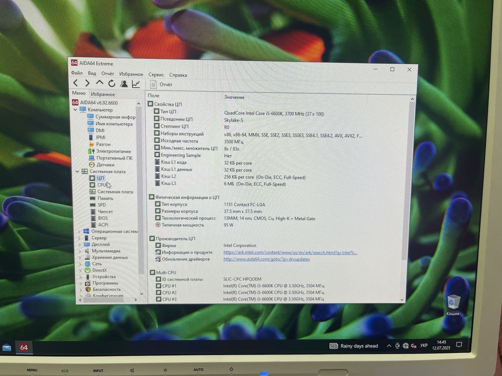Viewport: 502px width, 376px height.
Task: Show hidden system tray icons
Action: pos(389,345)
